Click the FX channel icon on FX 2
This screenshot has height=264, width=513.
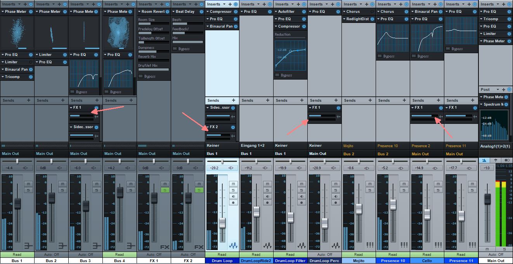coord(199,246)
